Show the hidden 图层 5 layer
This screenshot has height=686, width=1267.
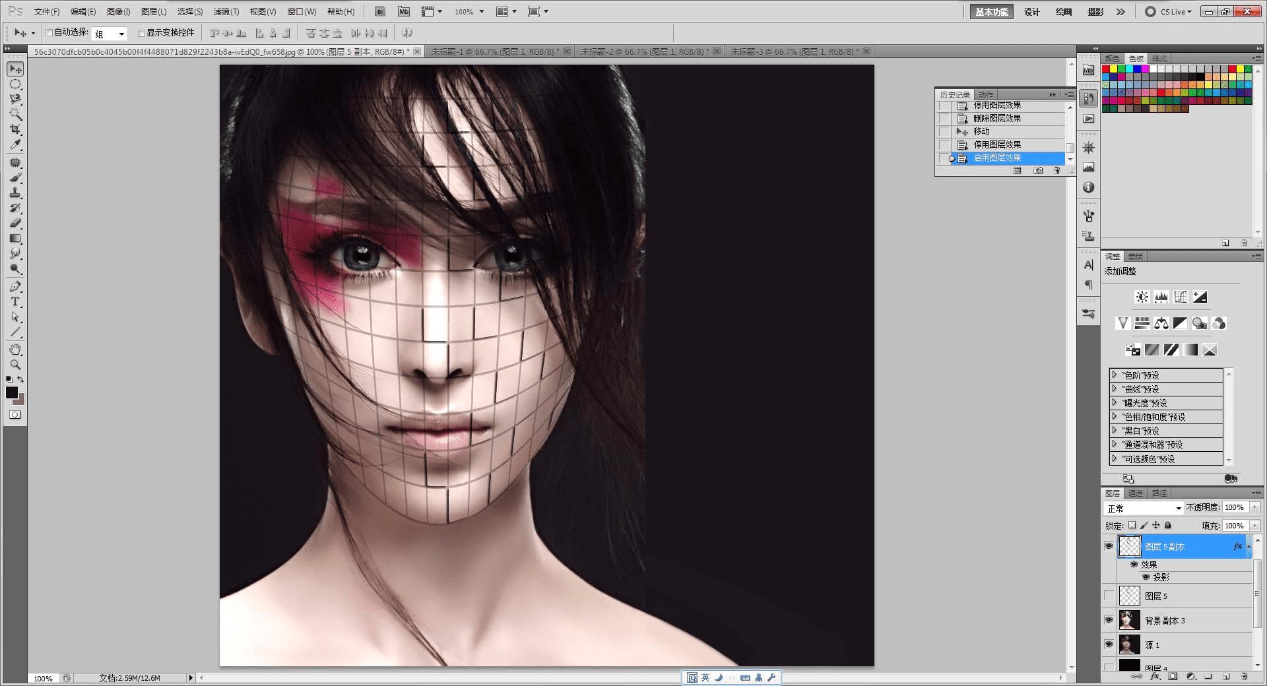1109,596
